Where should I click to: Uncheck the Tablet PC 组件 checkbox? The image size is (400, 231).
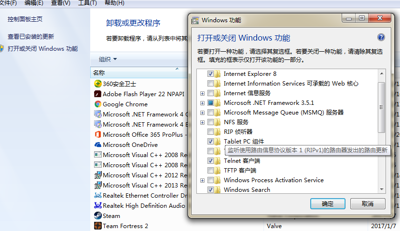(x=210, y=141)
